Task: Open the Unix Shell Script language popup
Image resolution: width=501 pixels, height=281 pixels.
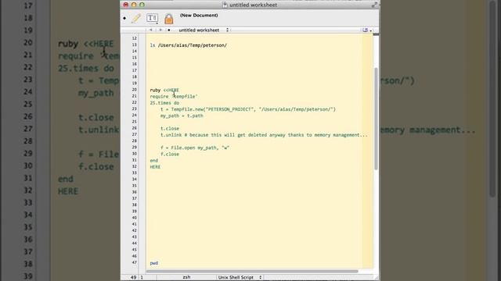Action: click(240, 278)
